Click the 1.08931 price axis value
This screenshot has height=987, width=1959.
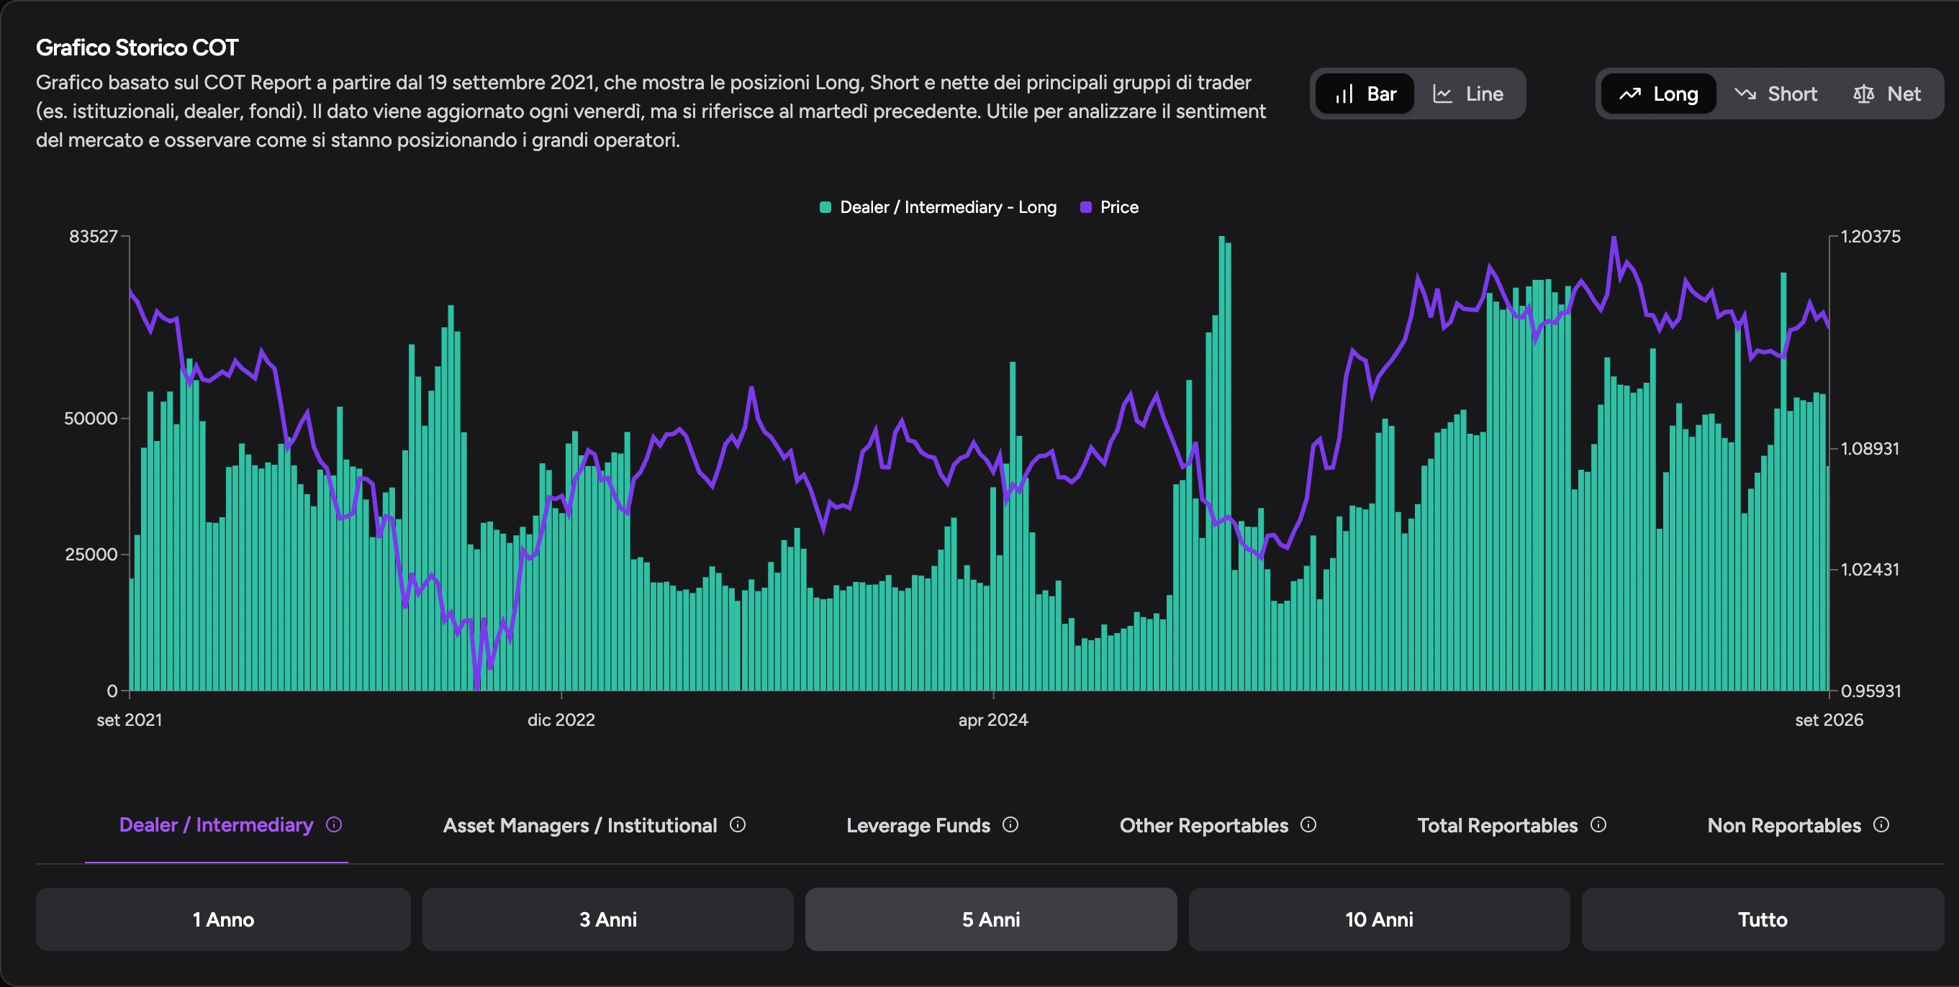[1869, 449]
